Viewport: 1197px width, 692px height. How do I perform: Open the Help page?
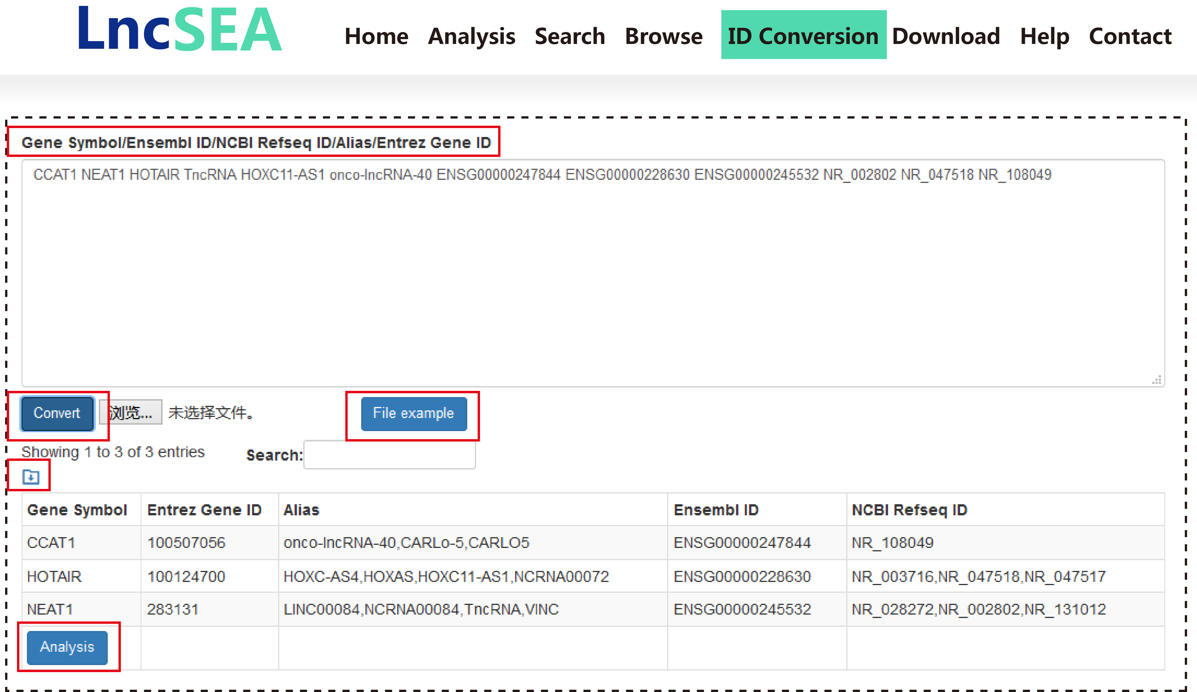point(1044,36)
